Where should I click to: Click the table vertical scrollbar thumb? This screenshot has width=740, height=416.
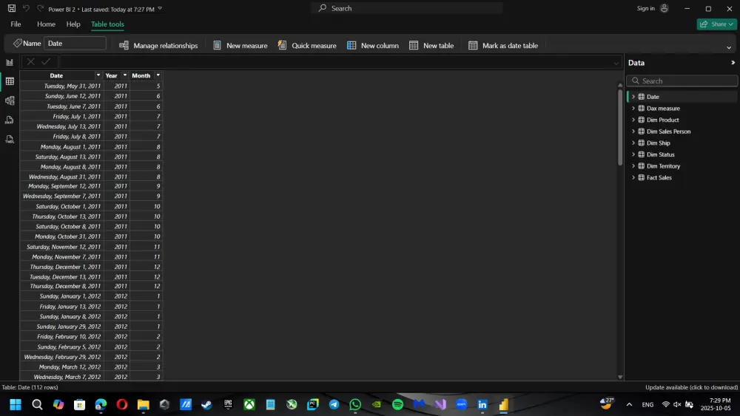(x=620, y=127)
